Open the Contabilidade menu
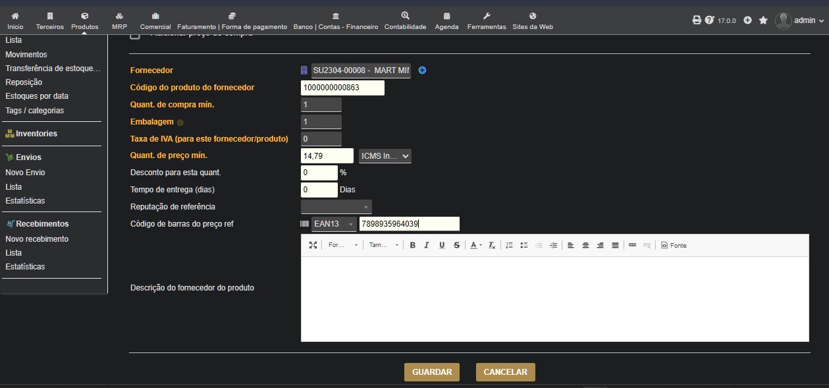The image size is (829, 388). 406,21
